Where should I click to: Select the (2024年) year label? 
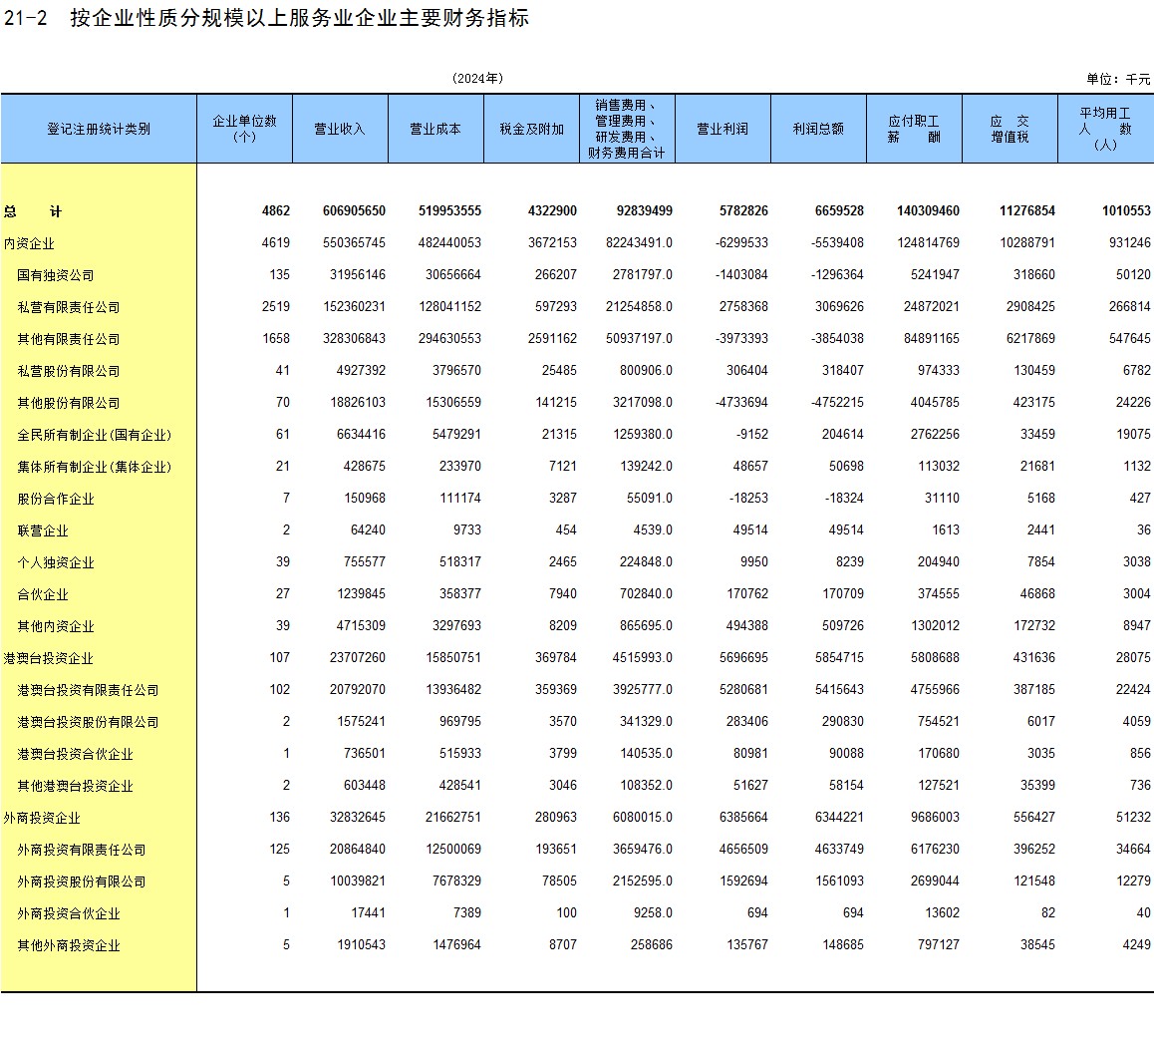[477, 78]
